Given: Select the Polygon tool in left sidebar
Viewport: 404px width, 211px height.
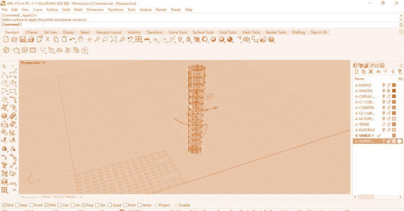Looking at the screenshot, I should [x=4, y=99].
